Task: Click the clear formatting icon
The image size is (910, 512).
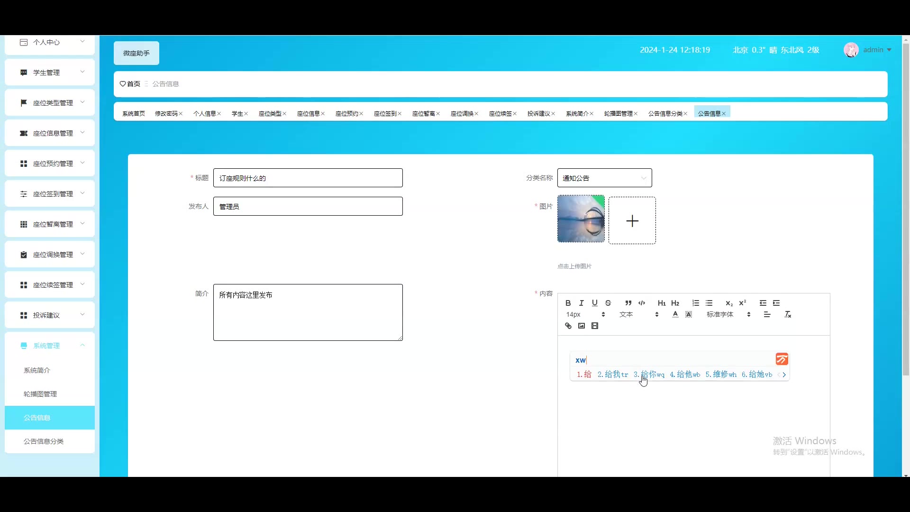Action: pyautogui.click(x=788, y=314)
